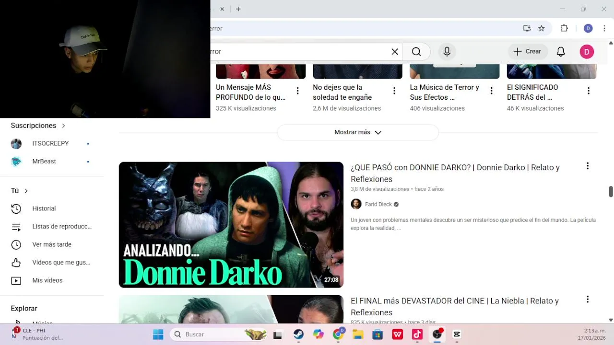This screenshot has width=614, height=345.
Task: Open Vídeos que me gustan in sidebar
Action: click(52, 263)
